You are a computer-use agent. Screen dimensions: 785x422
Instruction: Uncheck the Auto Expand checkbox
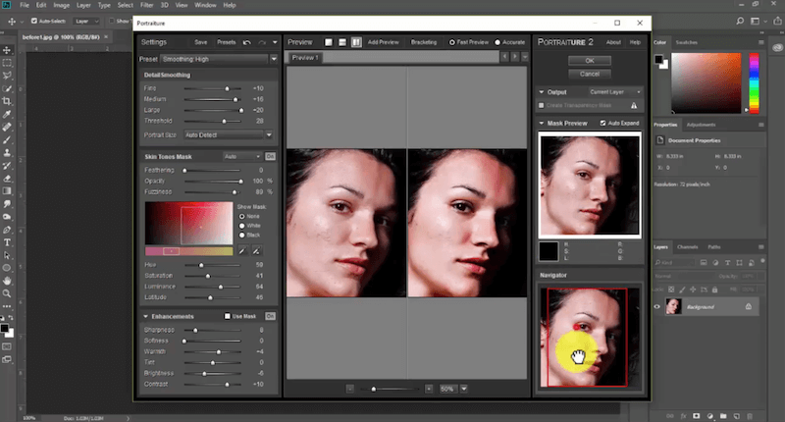(x=601, y=123)
